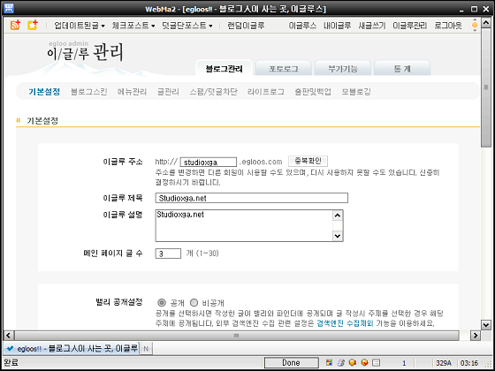Switch to the 부가기능 tab
495x371 pixels.
pyautogui.click(x=343, y=69)
